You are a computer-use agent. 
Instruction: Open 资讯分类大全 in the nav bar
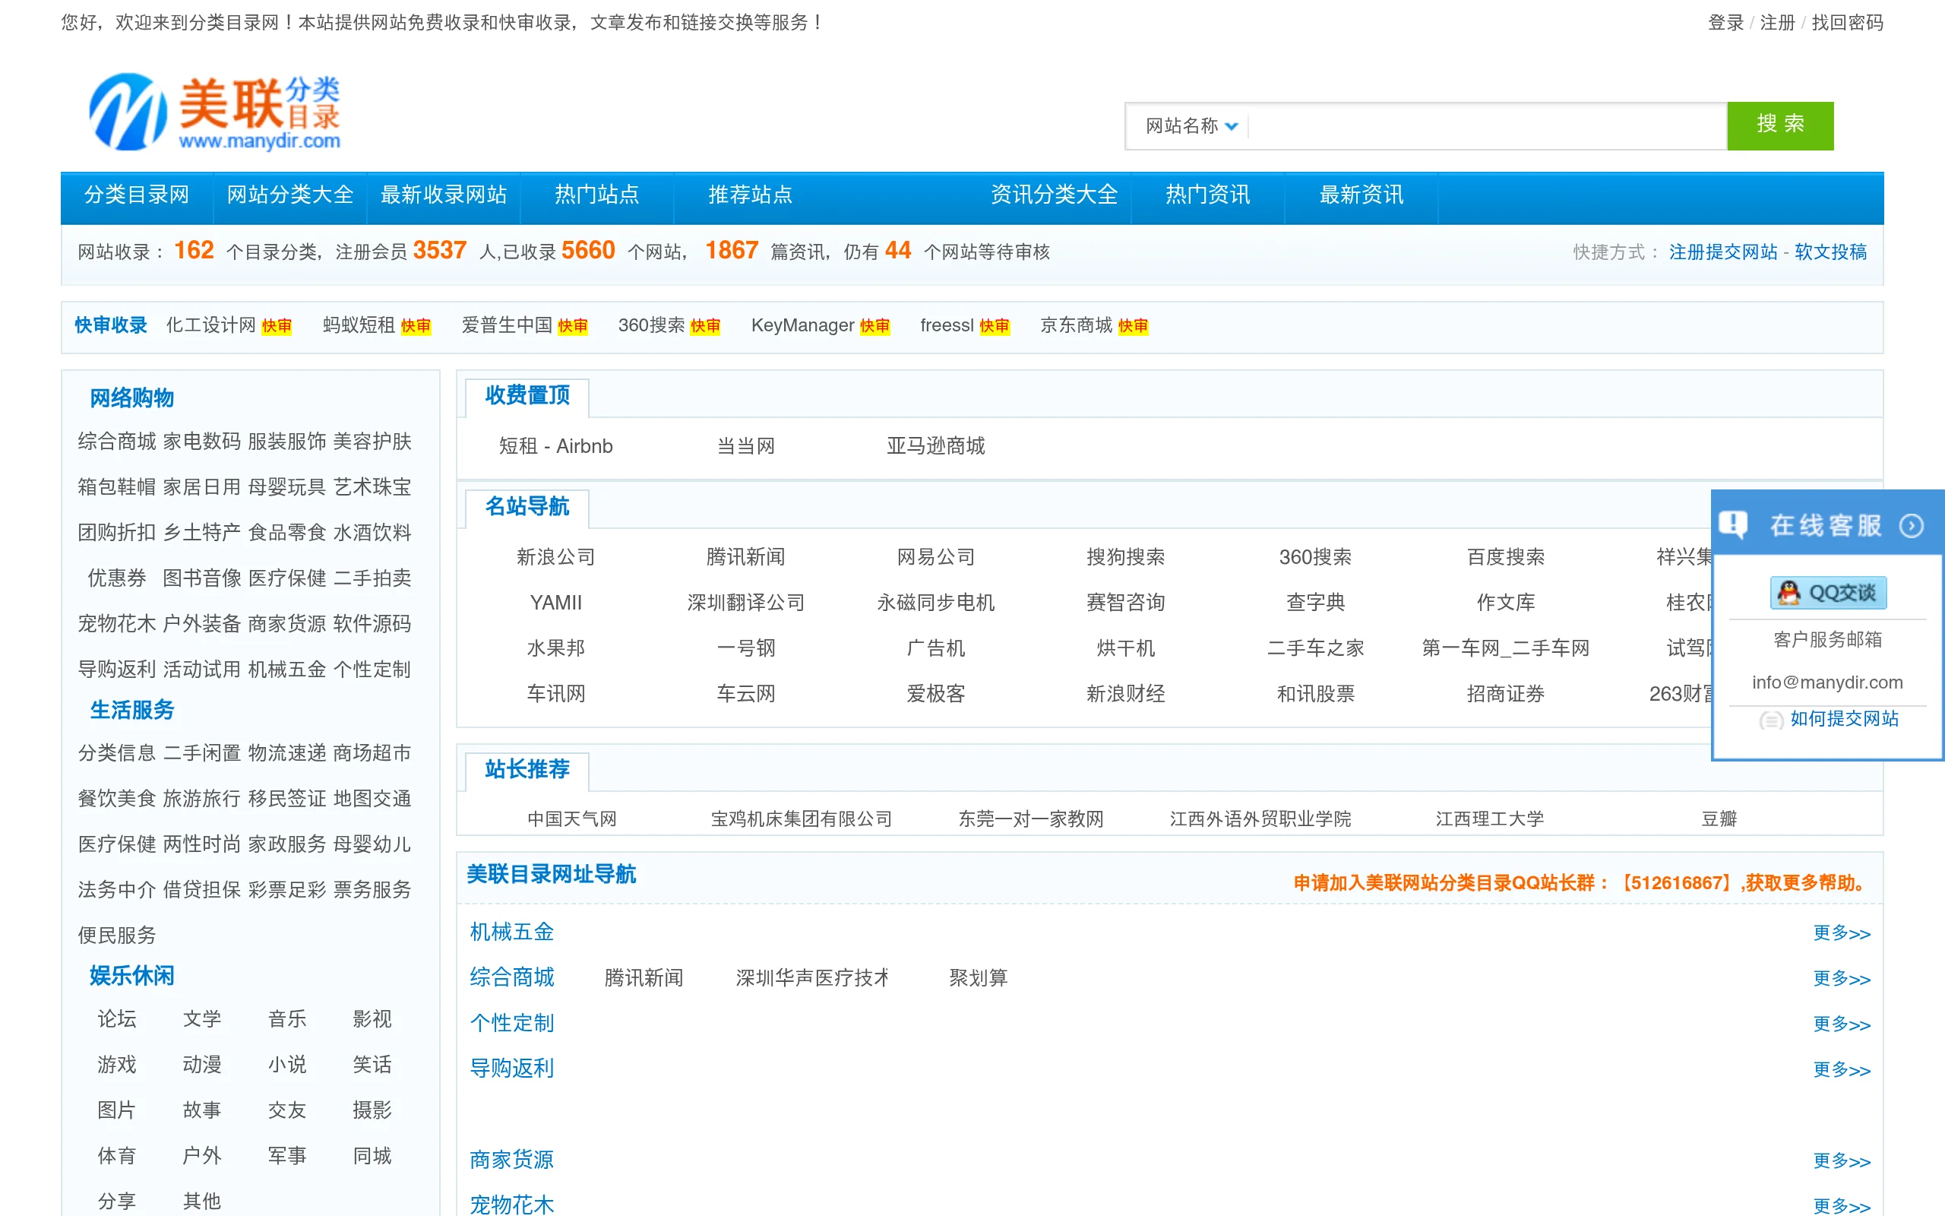tap(1055, 195)
